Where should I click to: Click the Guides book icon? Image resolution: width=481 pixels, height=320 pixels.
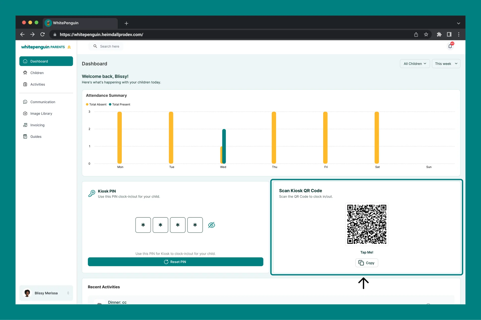(x=25, y=136)
